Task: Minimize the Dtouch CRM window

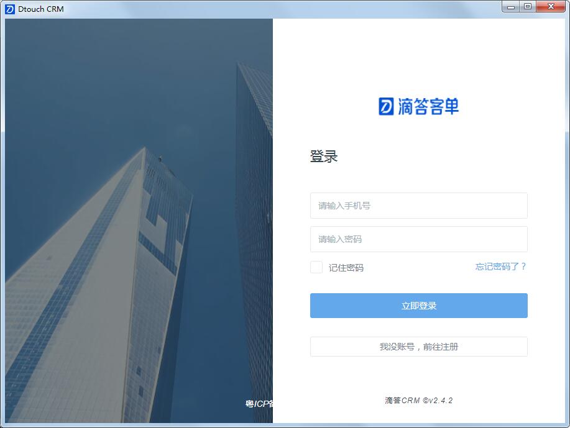Action: [511, 7]
